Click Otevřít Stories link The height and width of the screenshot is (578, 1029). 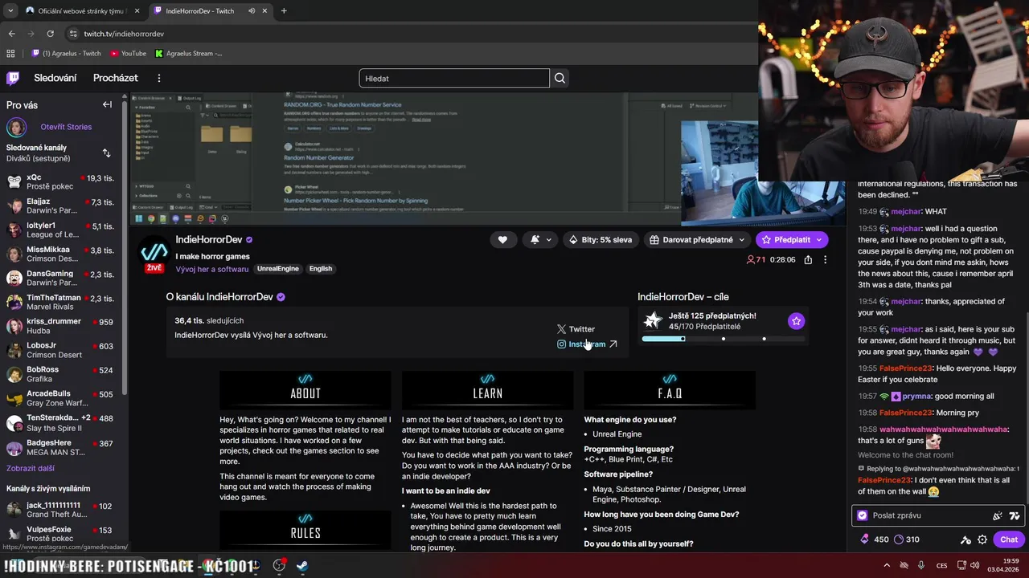tap(66, 127)
